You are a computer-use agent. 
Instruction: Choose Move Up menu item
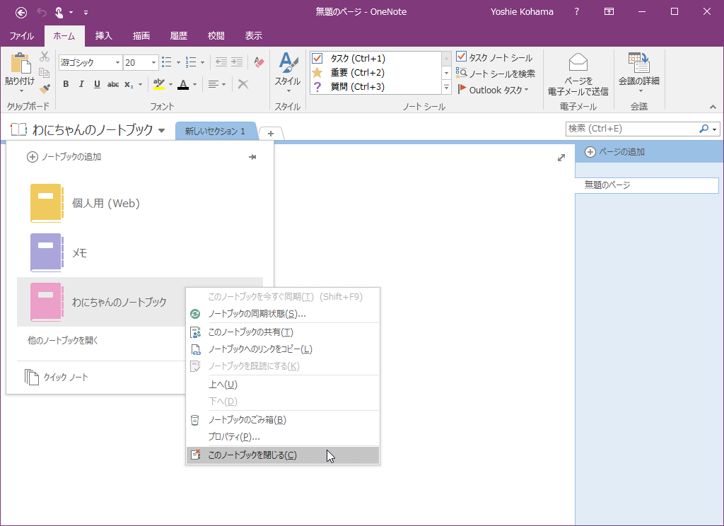283,384
